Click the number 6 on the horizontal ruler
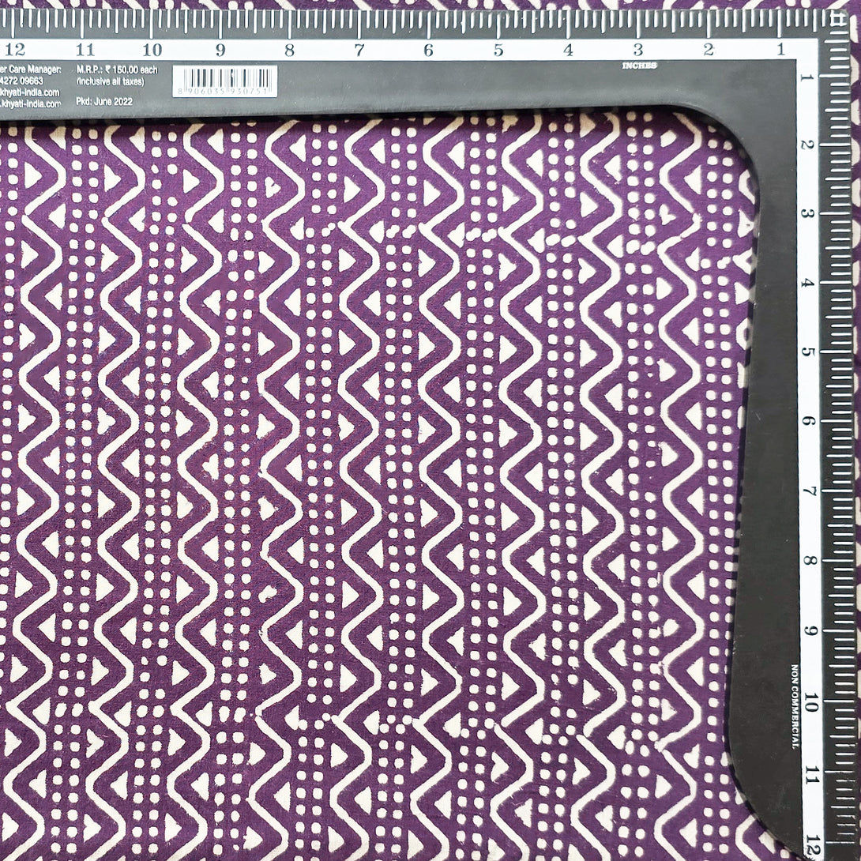The image size is (861, 861). [x=428, y=50]
